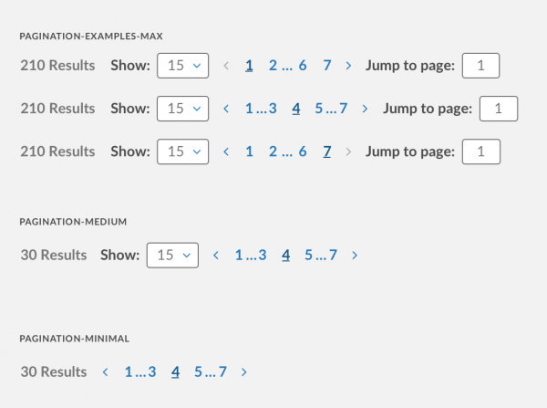Click previous-page arrow in third pagination row
The width and height of the screenshot is (547, 408).
click(225, 152)
